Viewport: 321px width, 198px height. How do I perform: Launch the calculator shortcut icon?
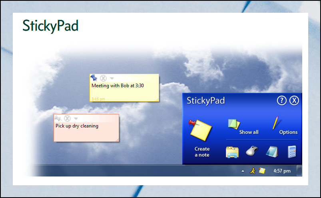point(292,152)
